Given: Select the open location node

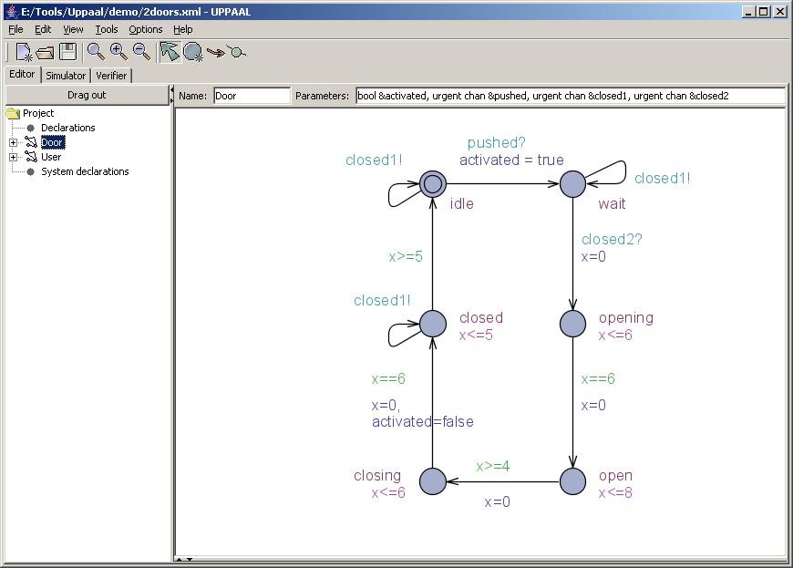Looking at the screenshot, I should point(572,481).
